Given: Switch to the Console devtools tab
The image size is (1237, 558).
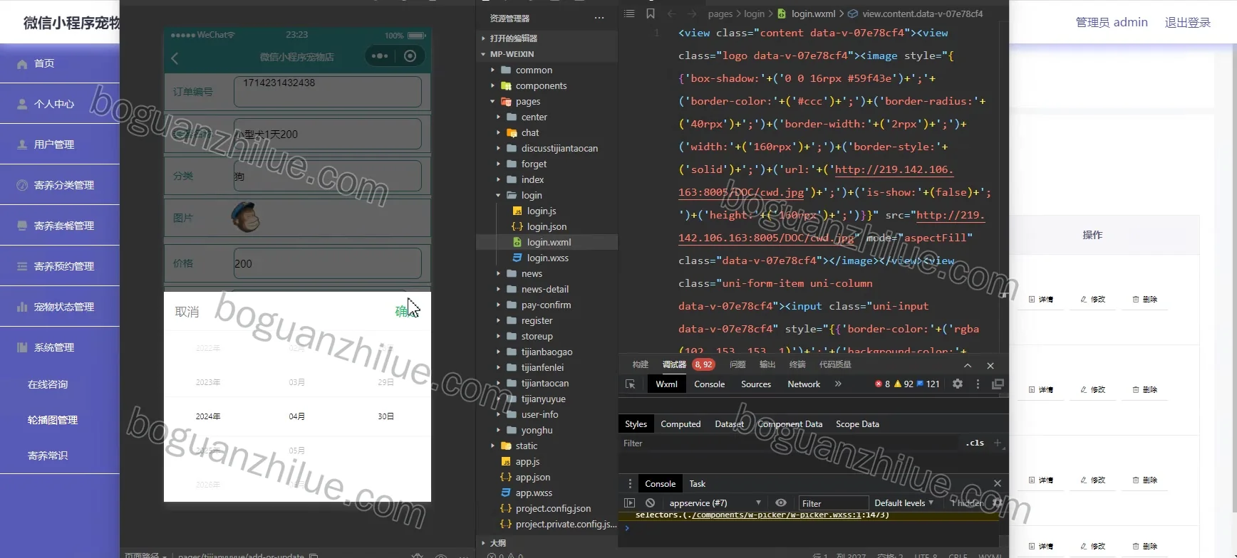Looking at the screenshot, I should (709, 384).
